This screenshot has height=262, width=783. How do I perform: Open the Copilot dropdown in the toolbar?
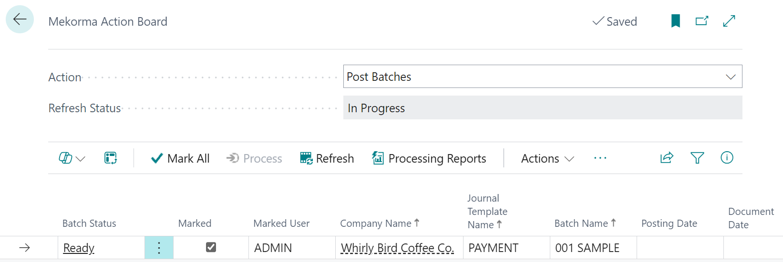tap(72, 158)
